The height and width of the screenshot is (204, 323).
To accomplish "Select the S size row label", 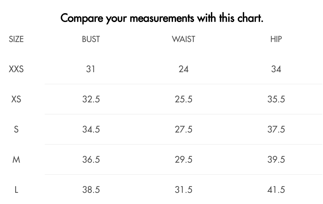I will (16, 129).
